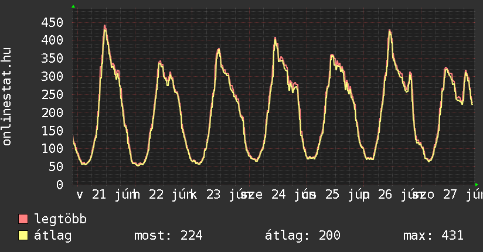Click the max: 431 statistic
Image resolution: width=483 pixels, height=252 pixels.
[433, 236]
